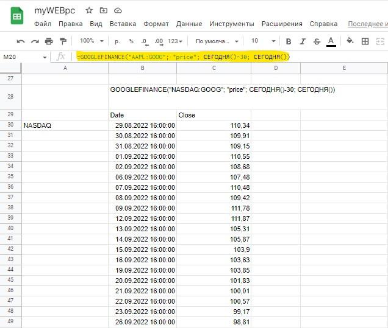Select the 100,01 close value
The image size is (388, 328).
[x=214, y=291]
